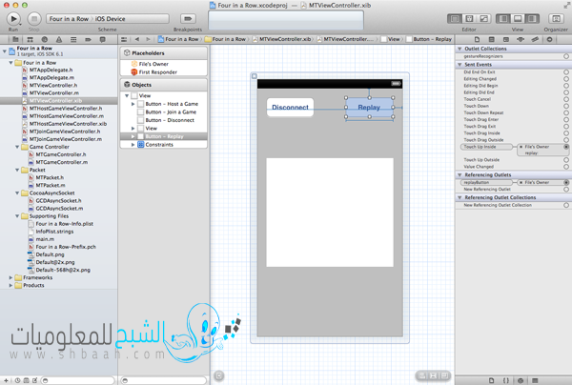Expand the Constraints item in outline

pyautogui.click(x=133, y=145)
